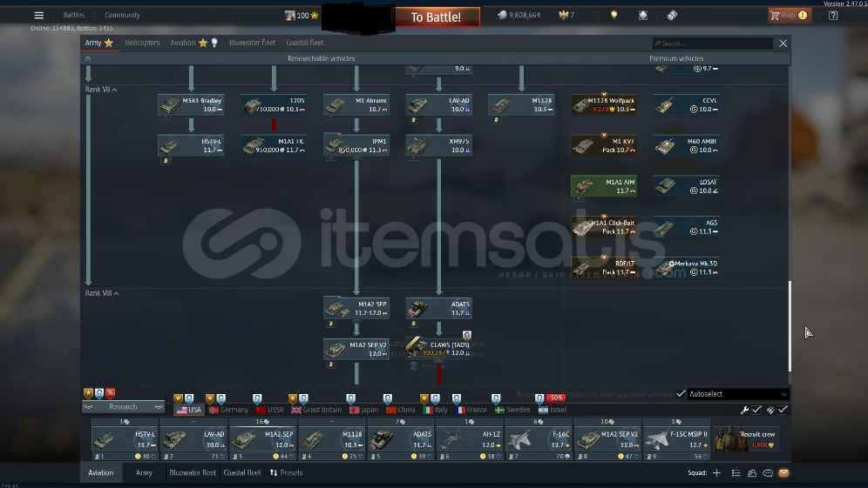
Task: Click the Research button
Action: tap(123, 407)
